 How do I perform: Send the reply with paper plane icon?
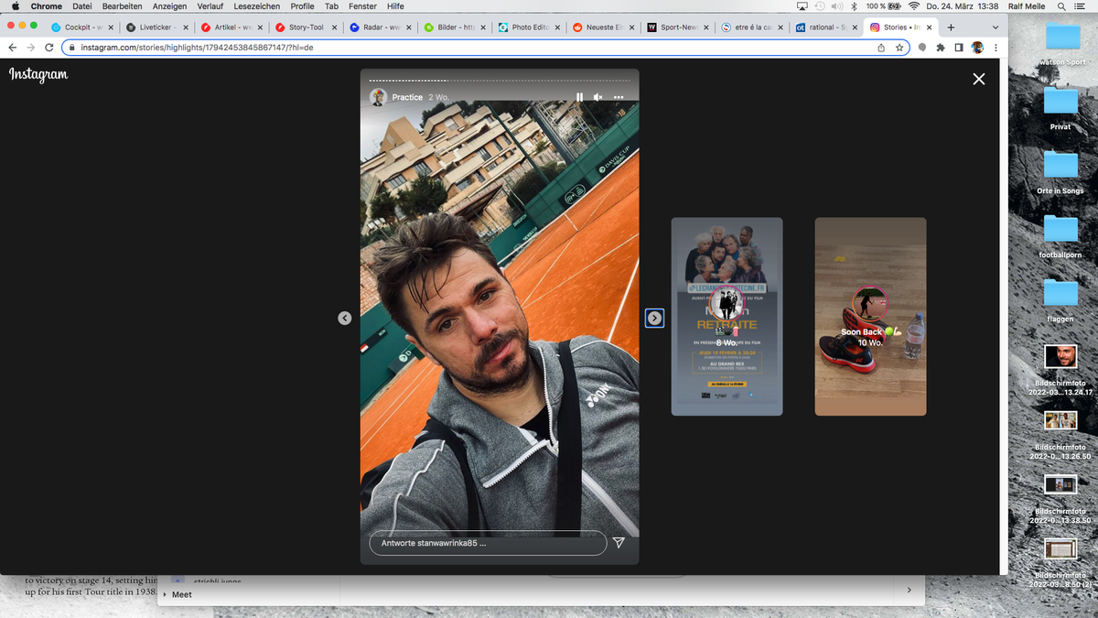click(619, 543)
